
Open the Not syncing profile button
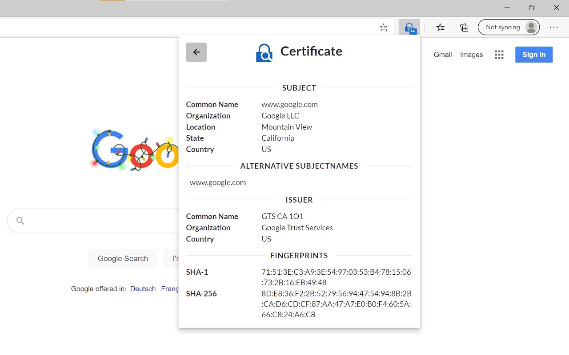[509, 28]
